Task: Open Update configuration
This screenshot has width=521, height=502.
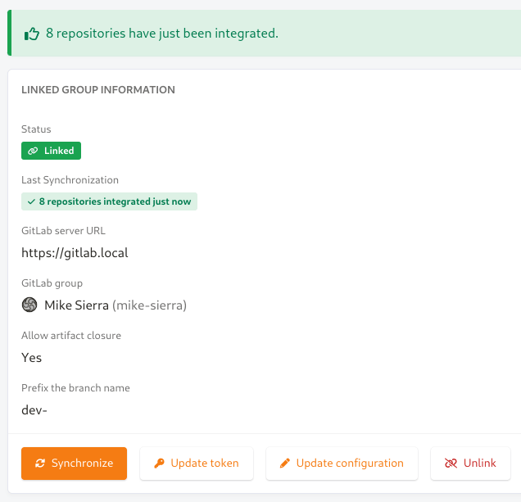Action: click(342, 464)
